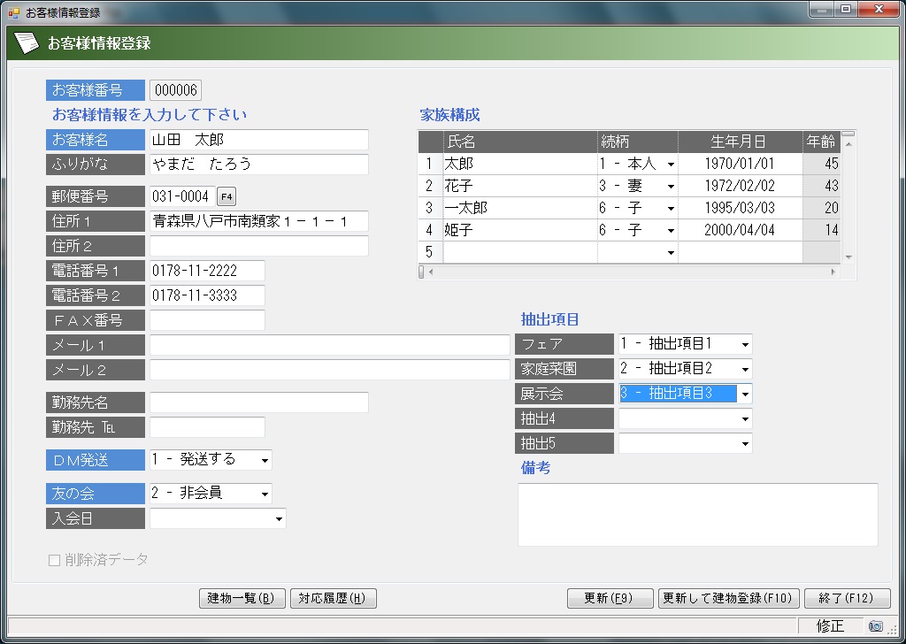Open the 続柄 dropdown for 花子's row

670,187
